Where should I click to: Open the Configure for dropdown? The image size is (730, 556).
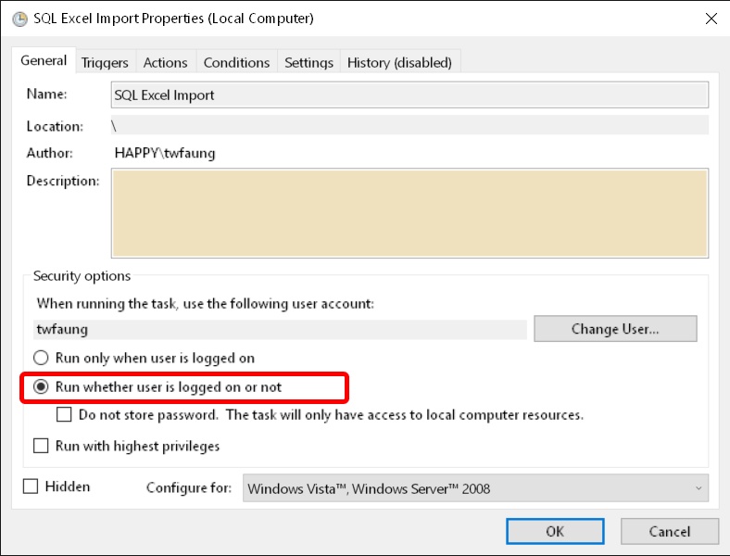tap(475, 488)
